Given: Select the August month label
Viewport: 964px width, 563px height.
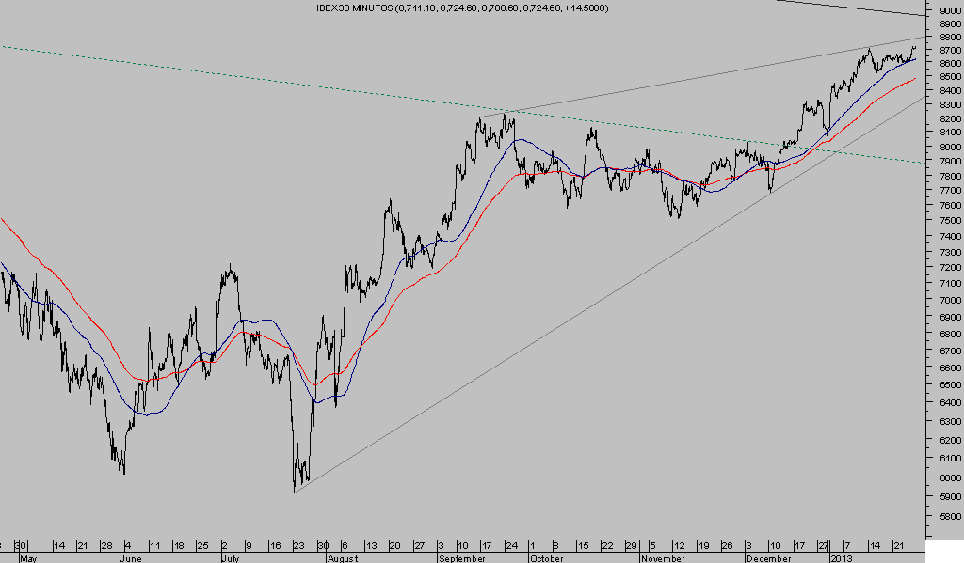Looking at the screenshot, I should 343,557.
